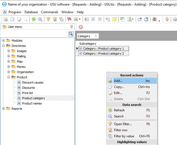Expand the Modules tree node
Screen dimensions: 177x145
pyautogui.click(x=4, y=41)
